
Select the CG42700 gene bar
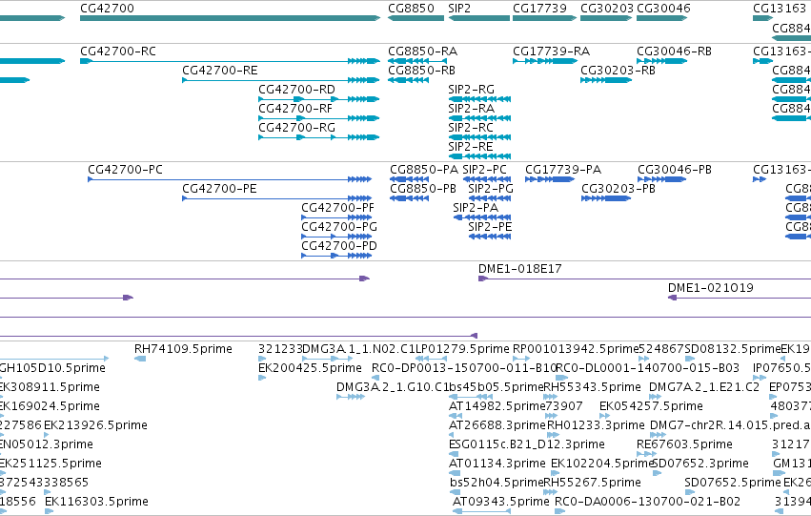[231, 18]
